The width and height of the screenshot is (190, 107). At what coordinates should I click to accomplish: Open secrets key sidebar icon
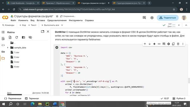(x=3, y=52)
